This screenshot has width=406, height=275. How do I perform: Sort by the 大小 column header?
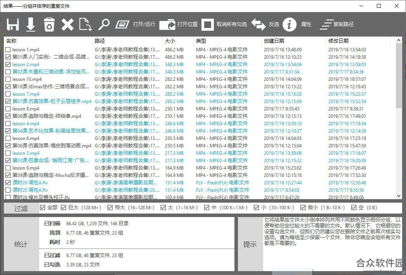[x=178, y=41]
